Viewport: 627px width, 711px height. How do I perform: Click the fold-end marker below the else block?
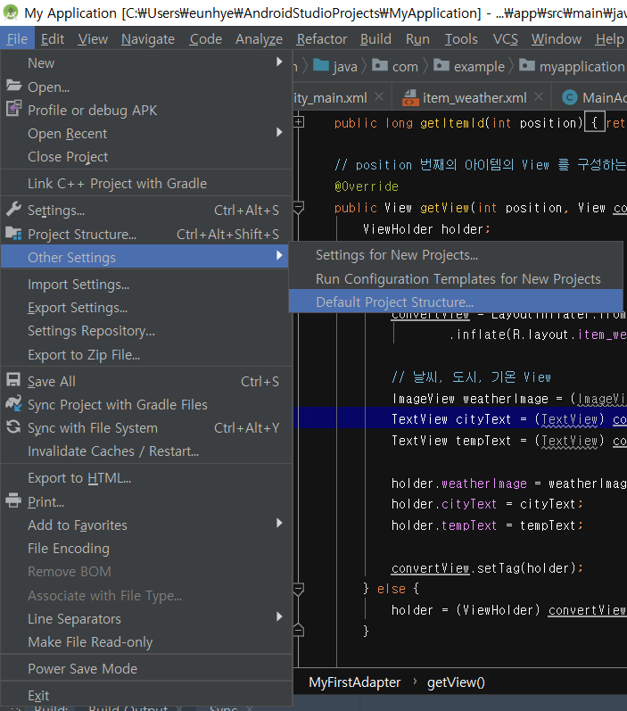[299, 630]
